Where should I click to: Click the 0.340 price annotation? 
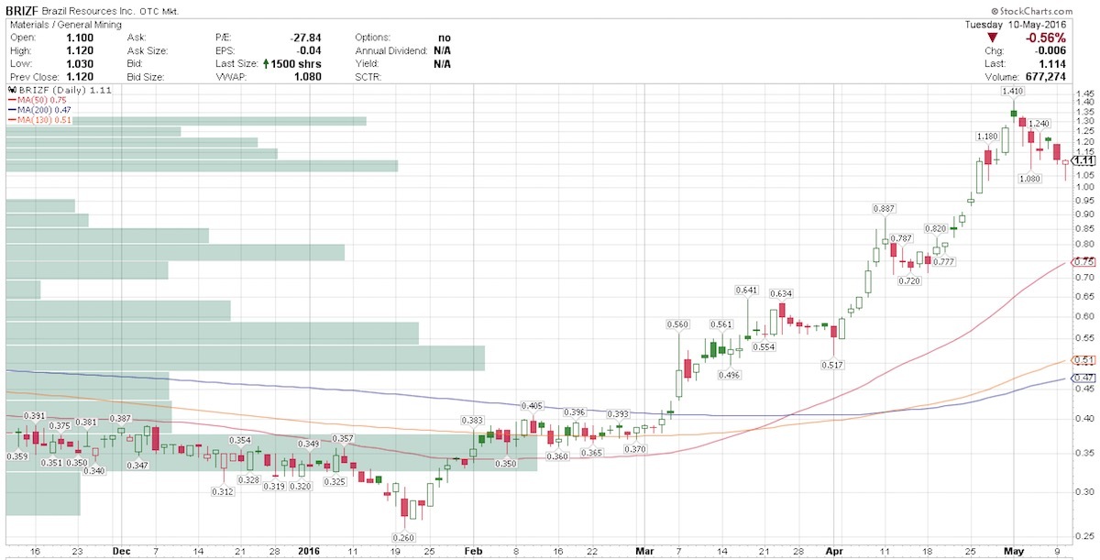93,471
